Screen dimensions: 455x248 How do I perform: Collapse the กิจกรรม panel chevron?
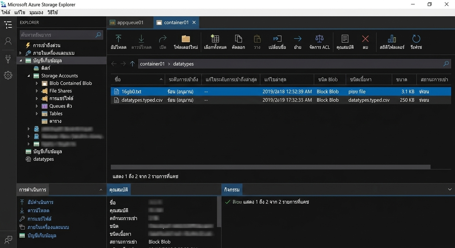coord(450,190)
